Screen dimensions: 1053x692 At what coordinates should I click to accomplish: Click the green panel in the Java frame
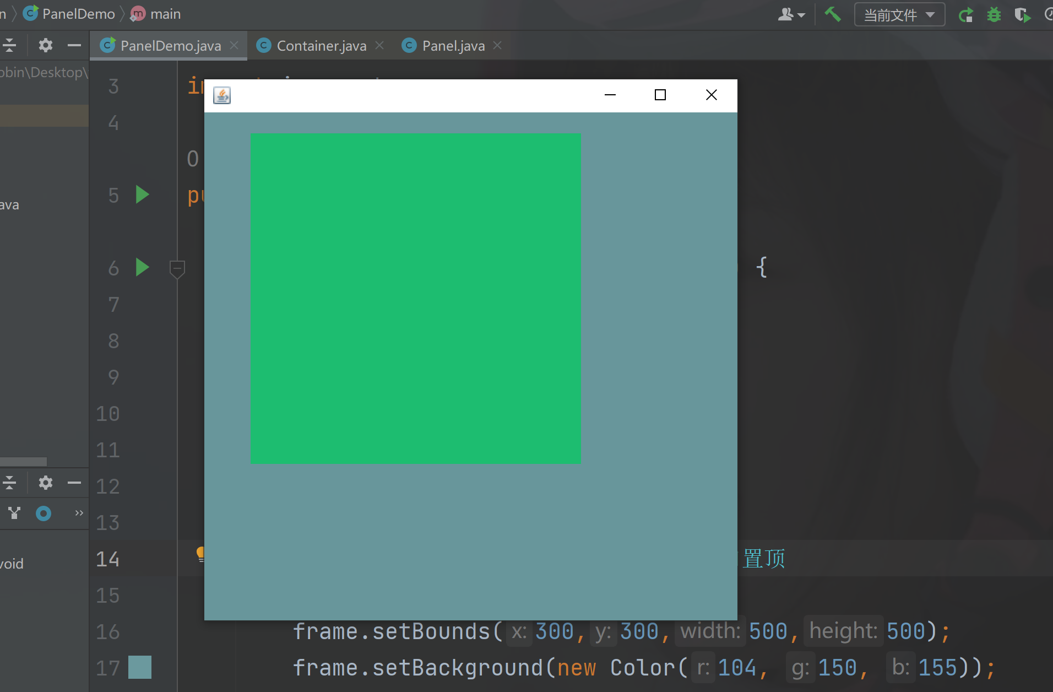(x=416, y=298)
